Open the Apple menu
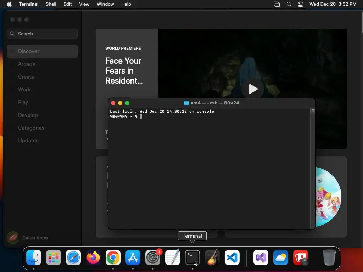This screenshot has width=363, height=272. tap(9, 4)
